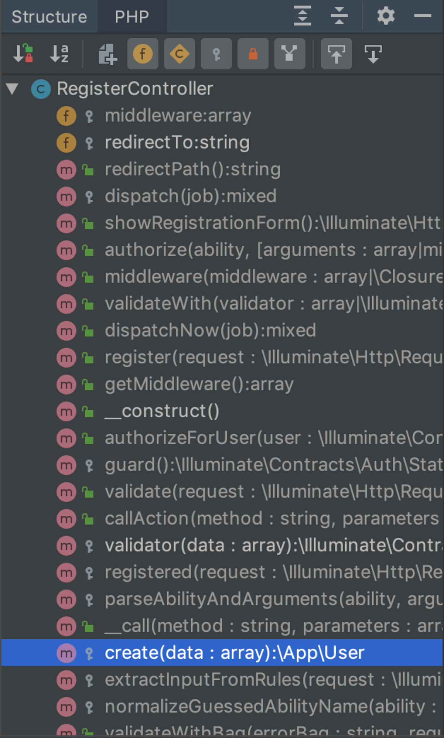Select the __construct() method

162,411
